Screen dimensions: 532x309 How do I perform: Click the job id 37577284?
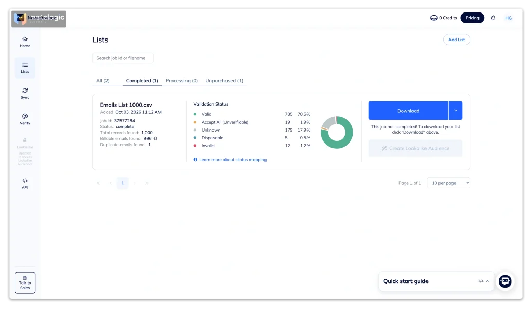125,121
